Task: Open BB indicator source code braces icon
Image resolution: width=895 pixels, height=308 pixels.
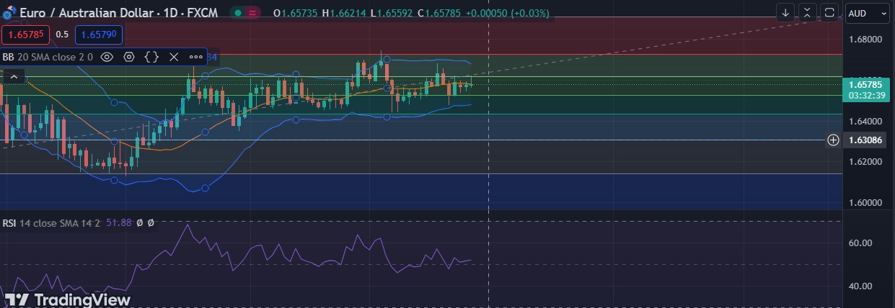Action: pos(151,57)
